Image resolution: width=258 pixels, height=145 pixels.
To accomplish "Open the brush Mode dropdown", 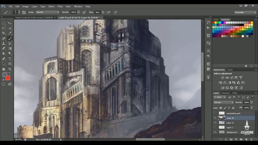I will [48, 12].
